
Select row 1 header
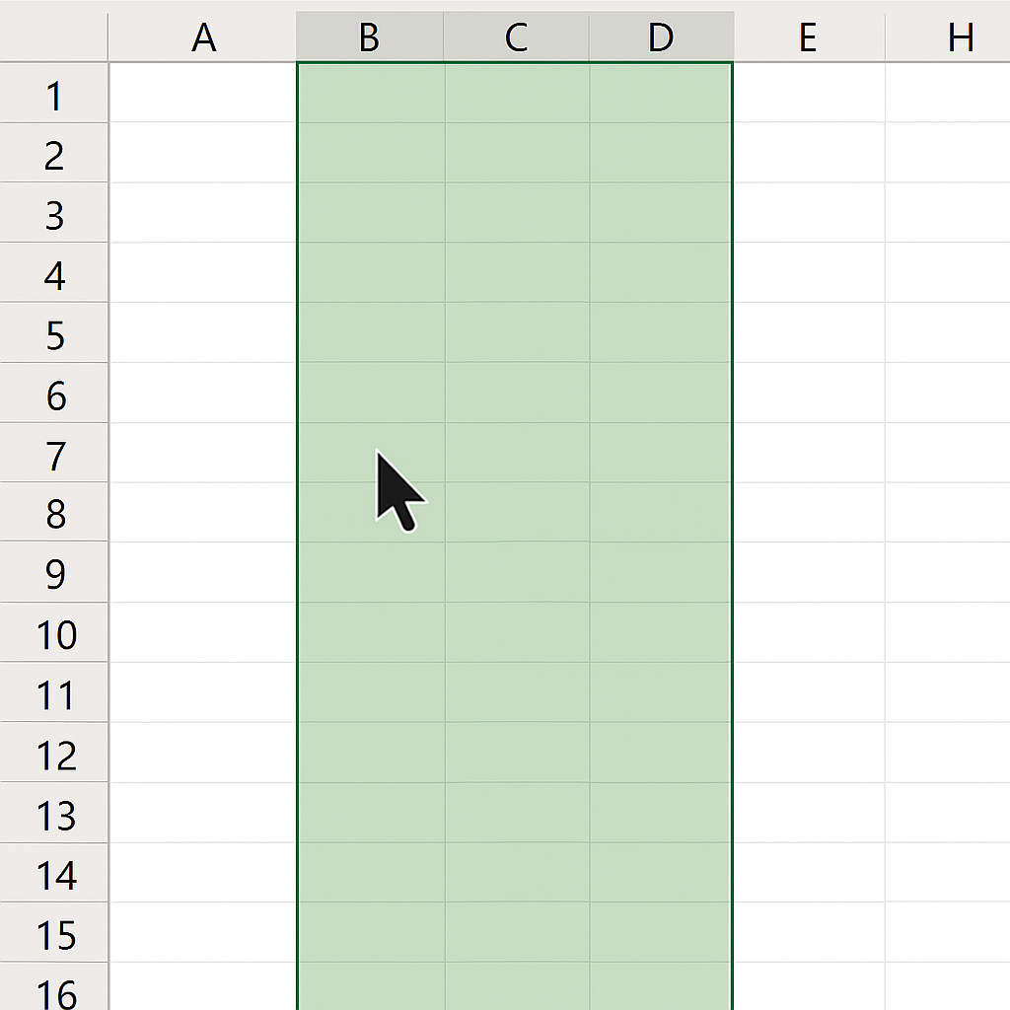54,93
